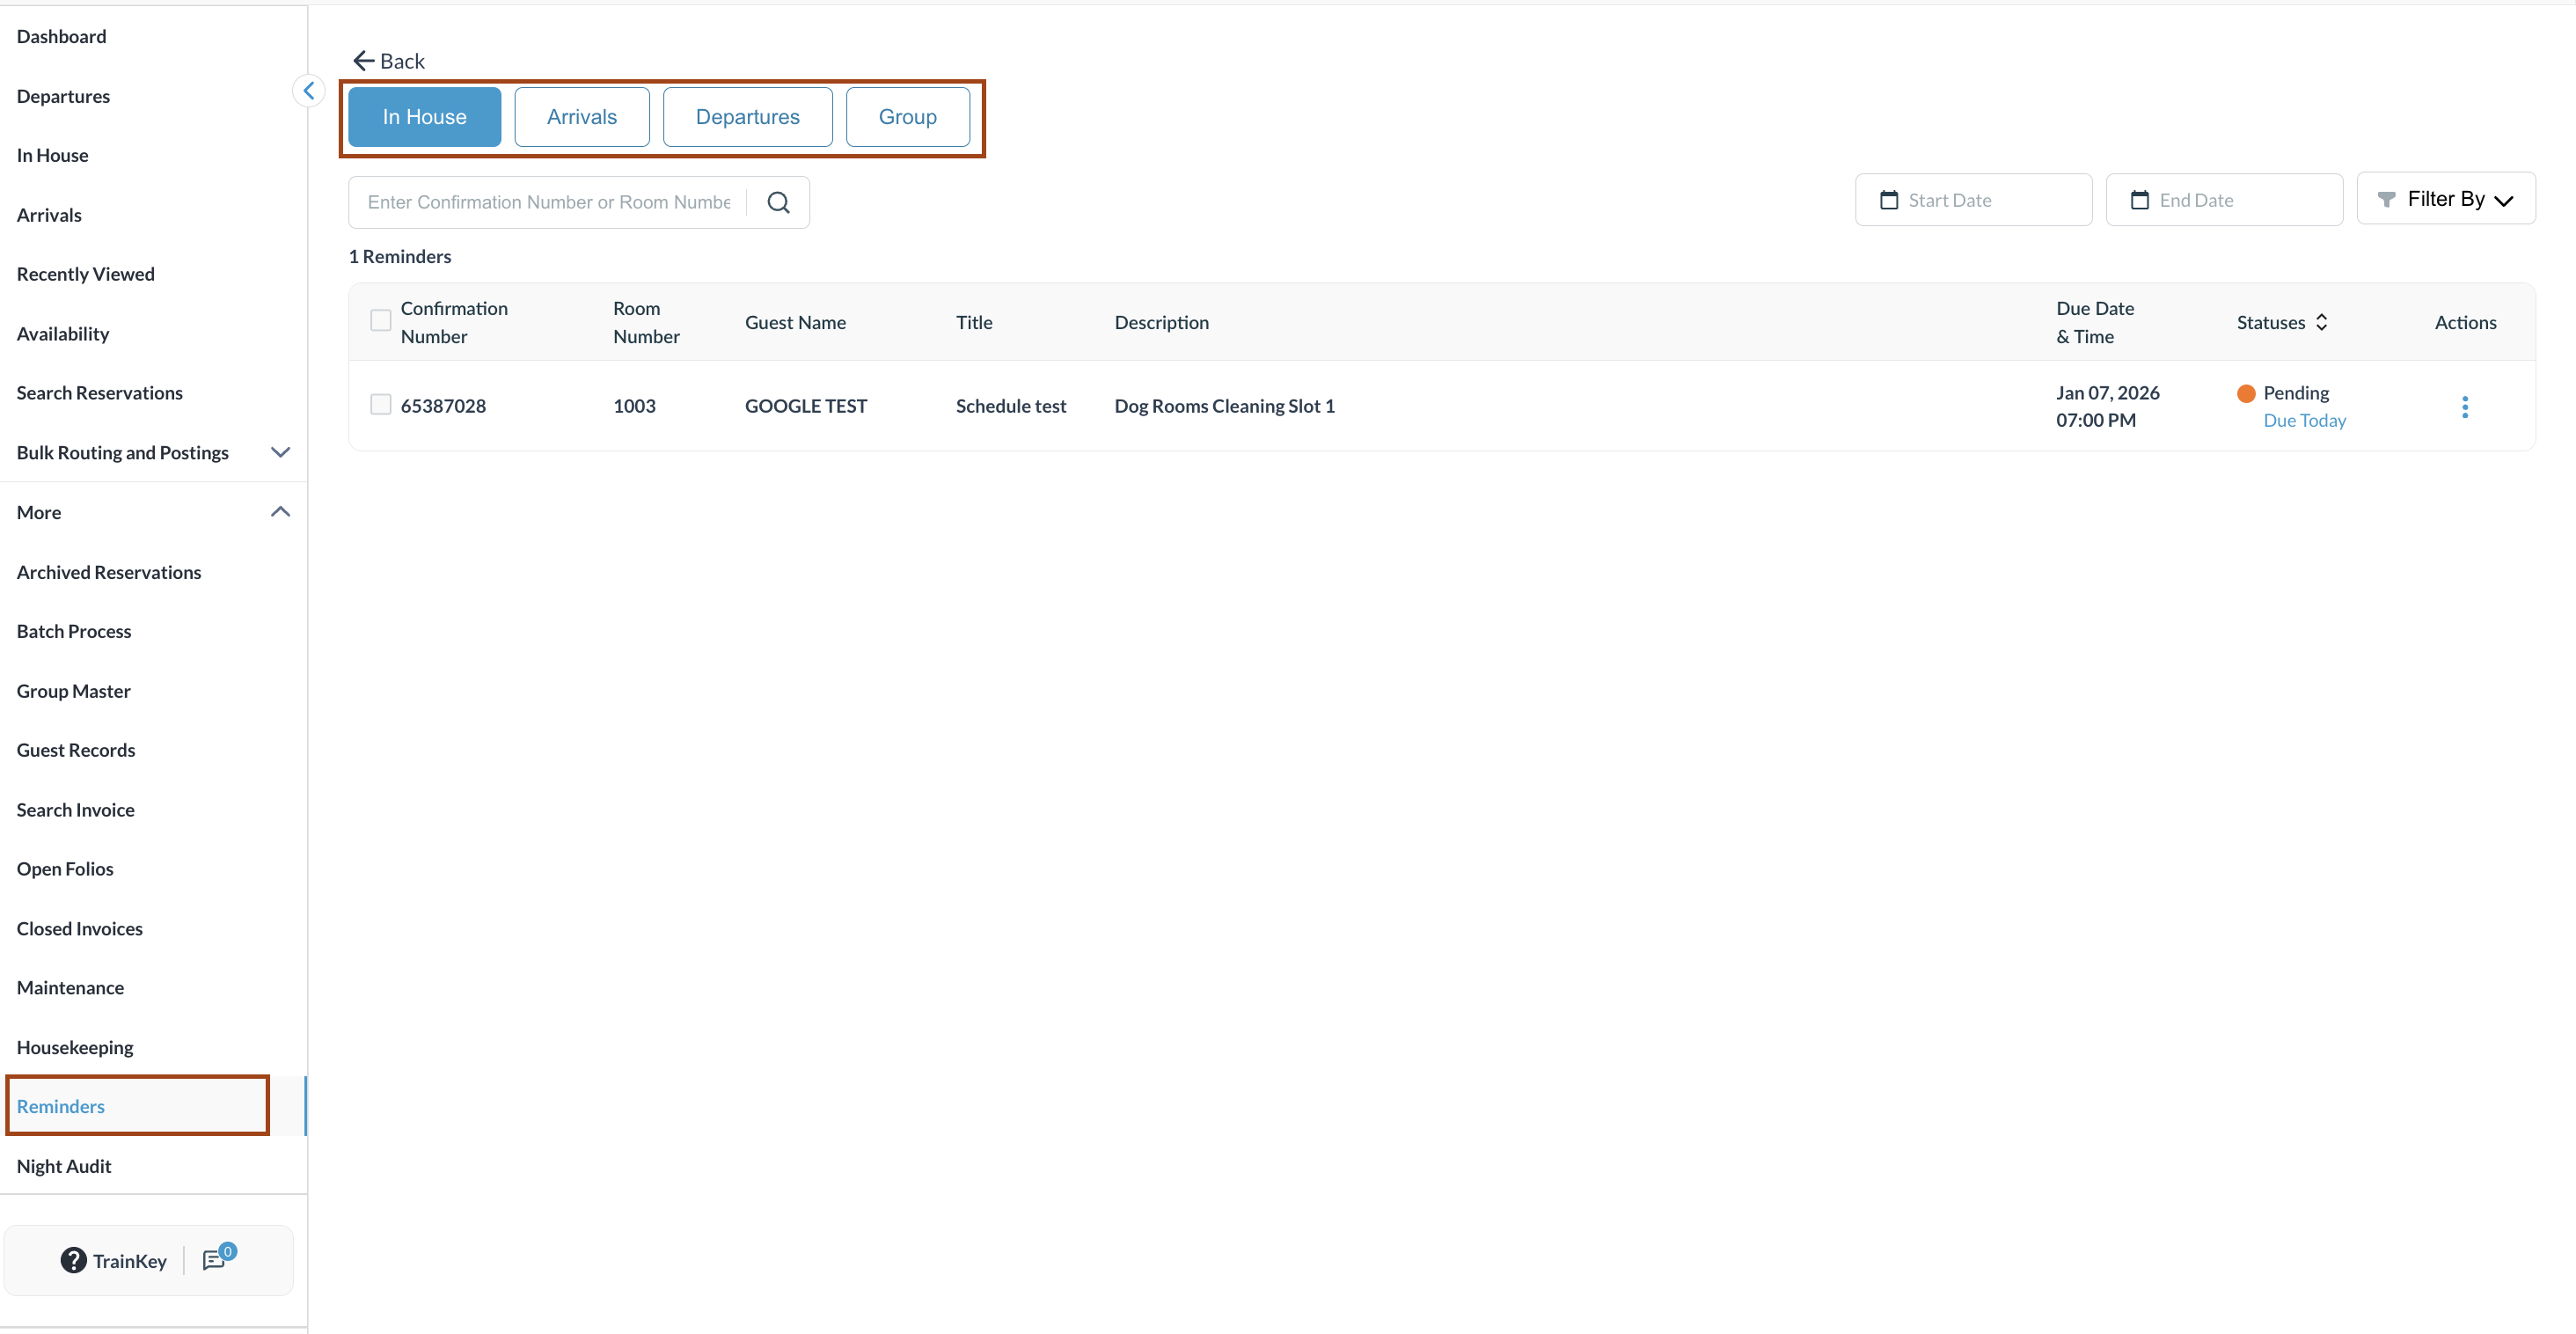Click the Start Date calendar icon
Screen dimensions: 2576x1334
1888,200
